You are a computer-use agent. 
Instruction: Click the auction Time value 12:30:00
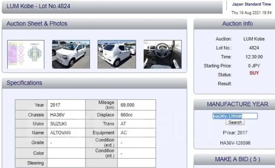pos(254,57)
